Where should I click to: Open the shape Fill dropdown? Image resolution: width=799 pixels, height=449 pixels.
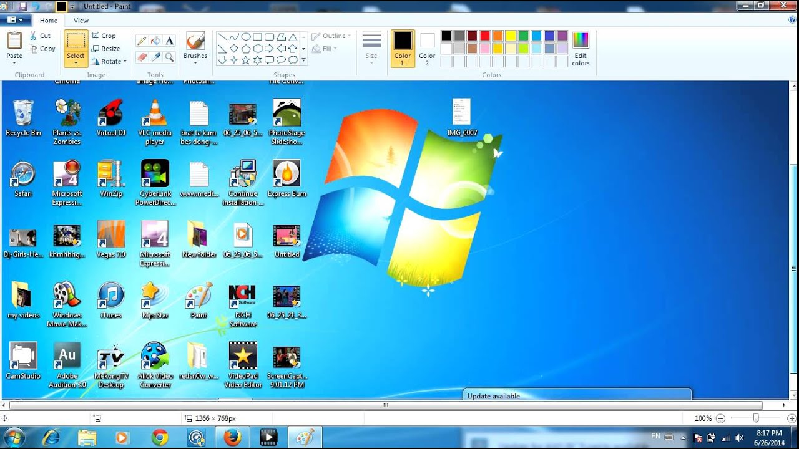[x=325, y=49]
